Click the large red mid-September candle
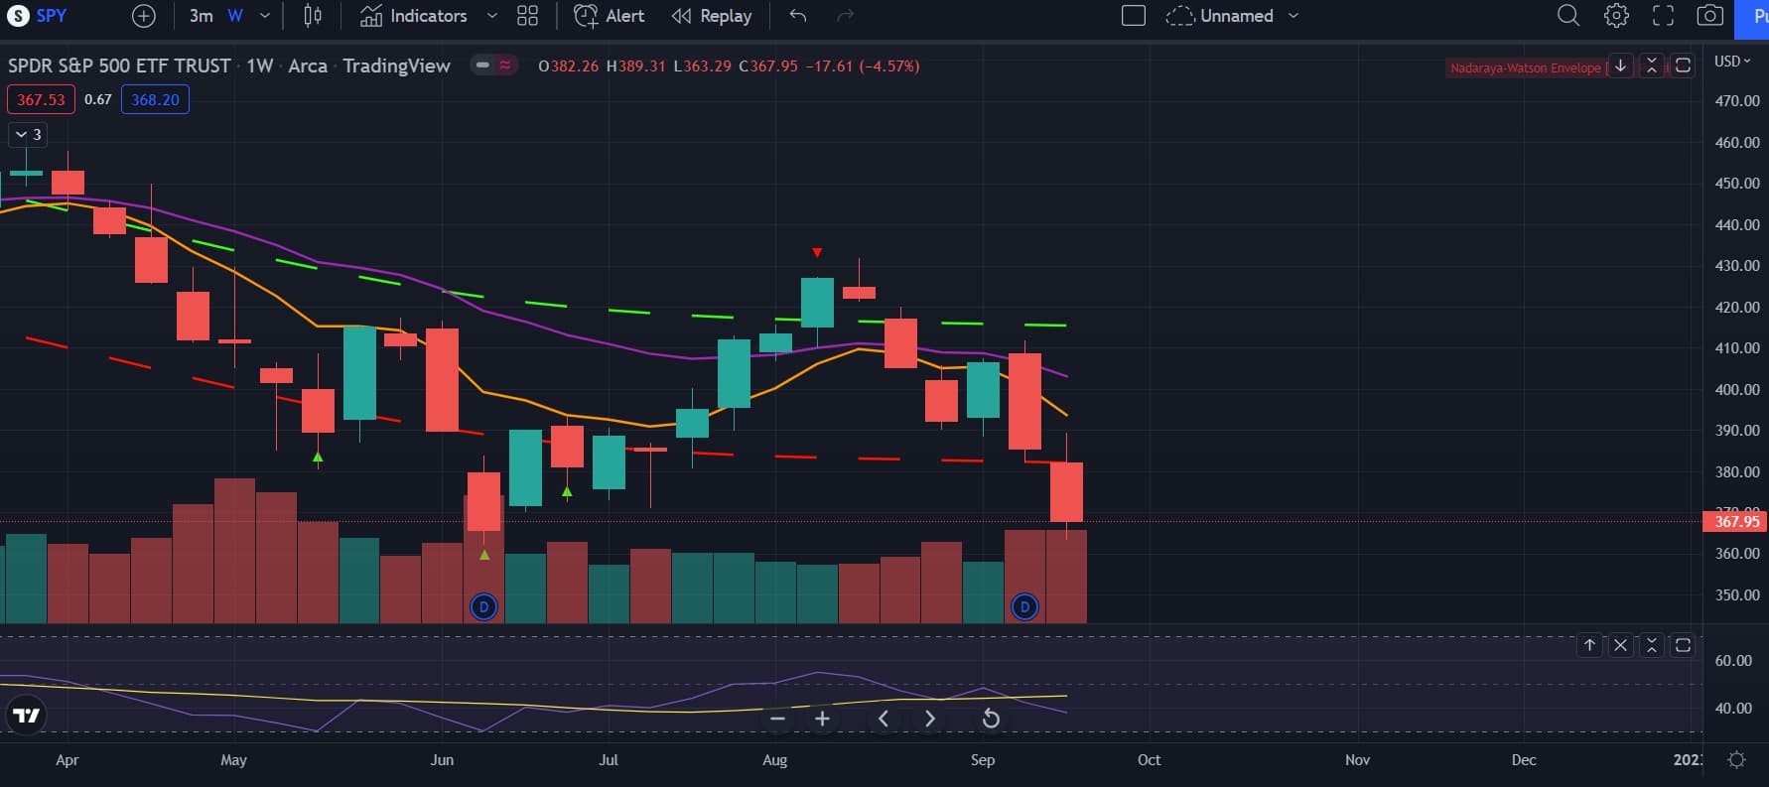Screen dimensions: 1769x787 coord(1024,401)
